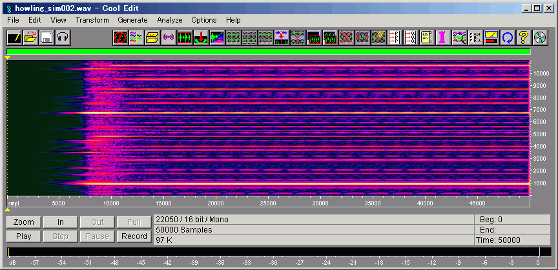
Task: Click the smpl label on the ruler
Action: 13,203
